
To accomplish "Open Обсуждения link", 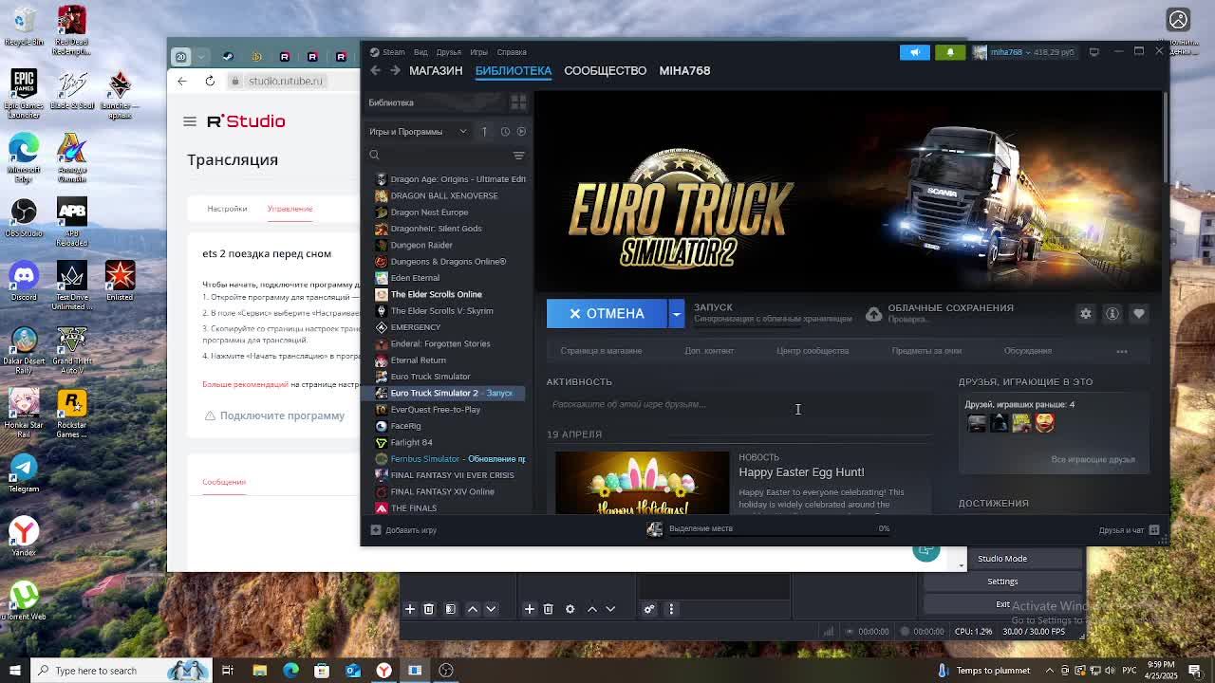I will [1028, 351].
